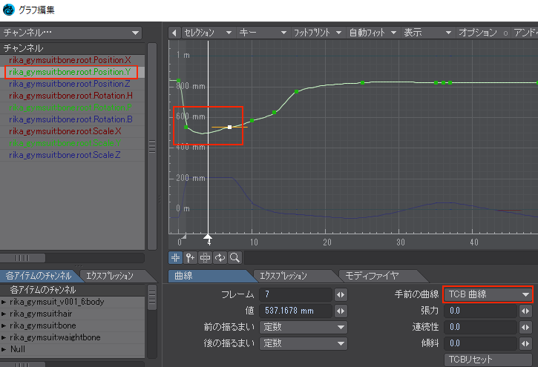Select channel bone.root.Rotation.H
The width and height of the screenshot is (538, 367).
72,96
